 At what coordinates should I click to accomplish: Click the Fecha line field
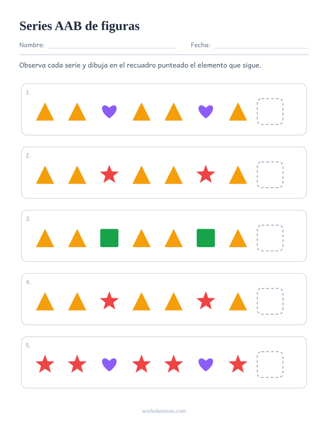(261, 45)
